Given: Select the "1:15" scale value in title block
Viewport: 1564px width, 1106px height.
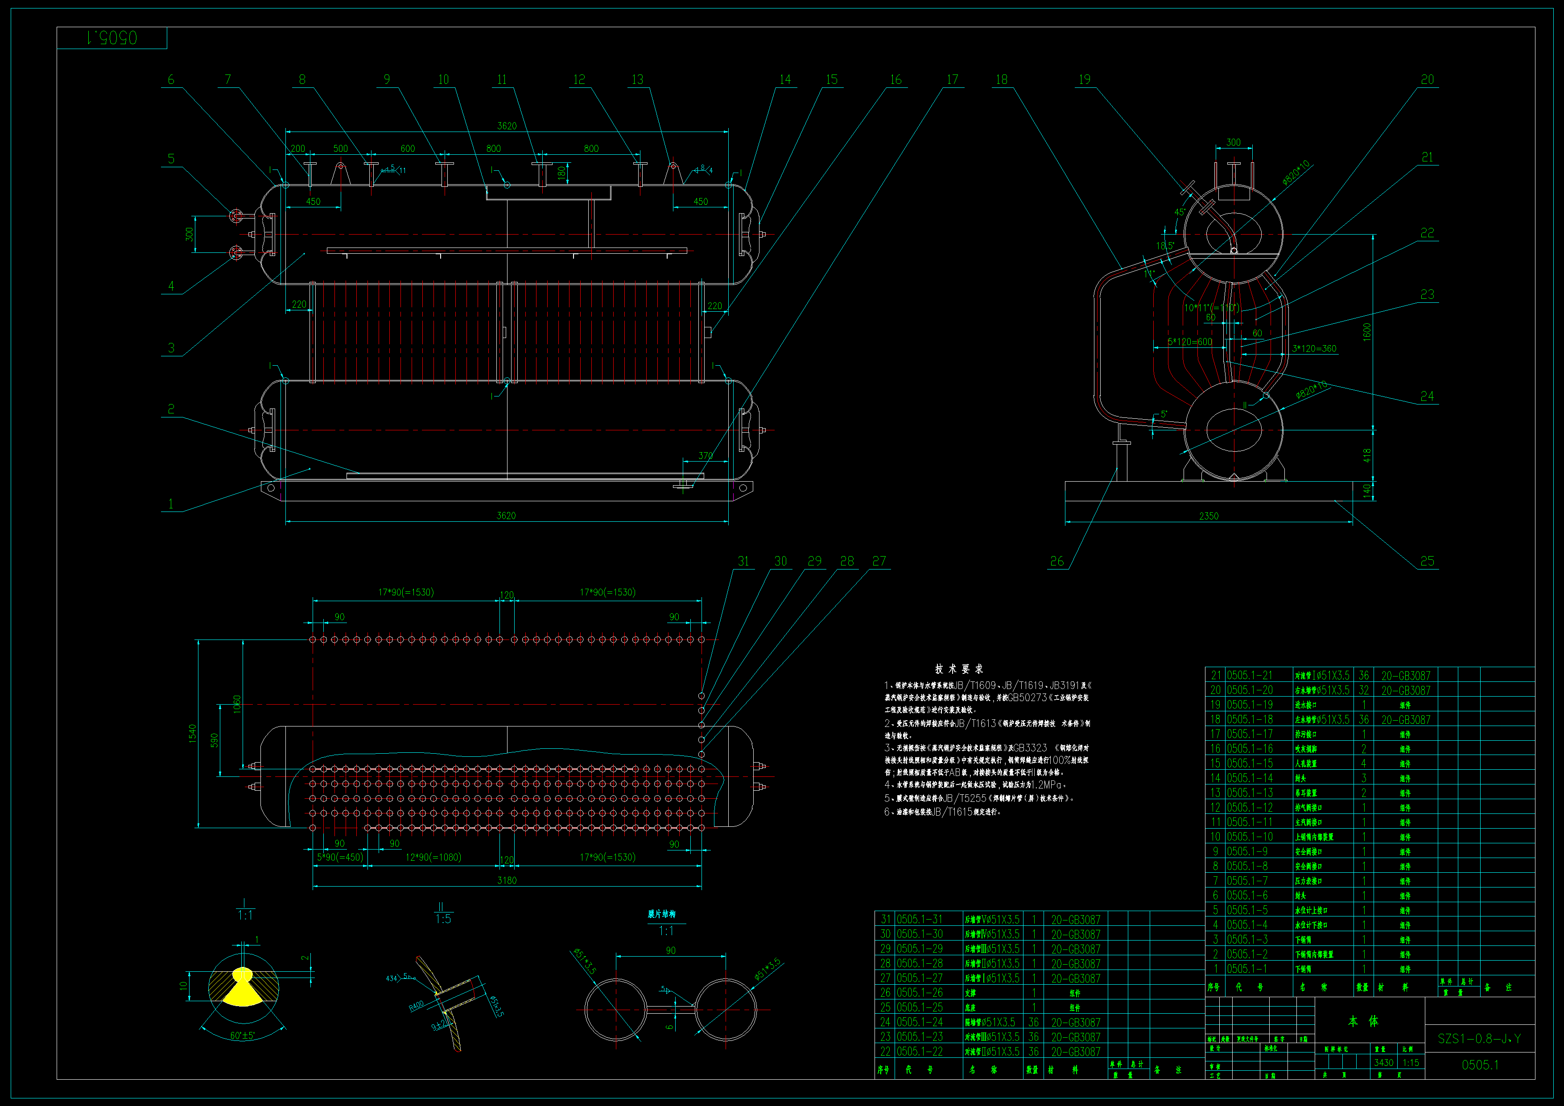Looking at the screenshot, I should [1411, 1062].
